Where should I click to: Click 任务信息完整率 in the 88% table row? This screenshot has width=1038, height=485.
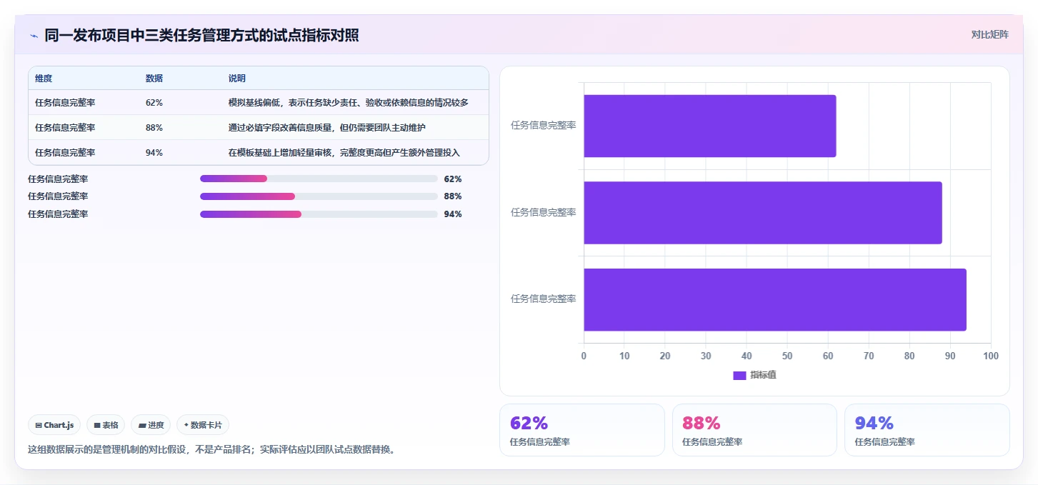[x=65, y=128]
